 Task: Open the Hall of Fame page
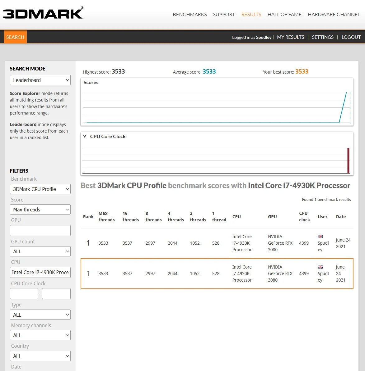click(284, 14)
